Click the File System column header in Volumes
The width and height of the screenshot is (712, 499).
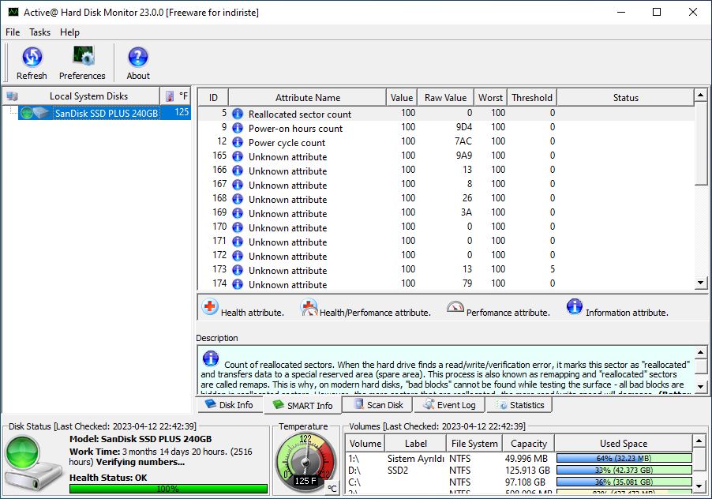(x=474, y=444)
